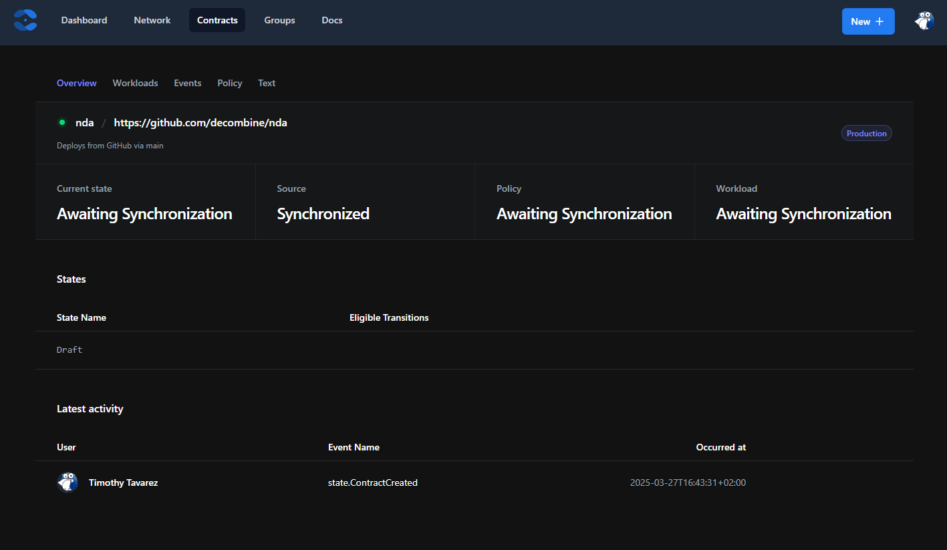
Task: Open the Docs page
Action: [x=331, y=20]
